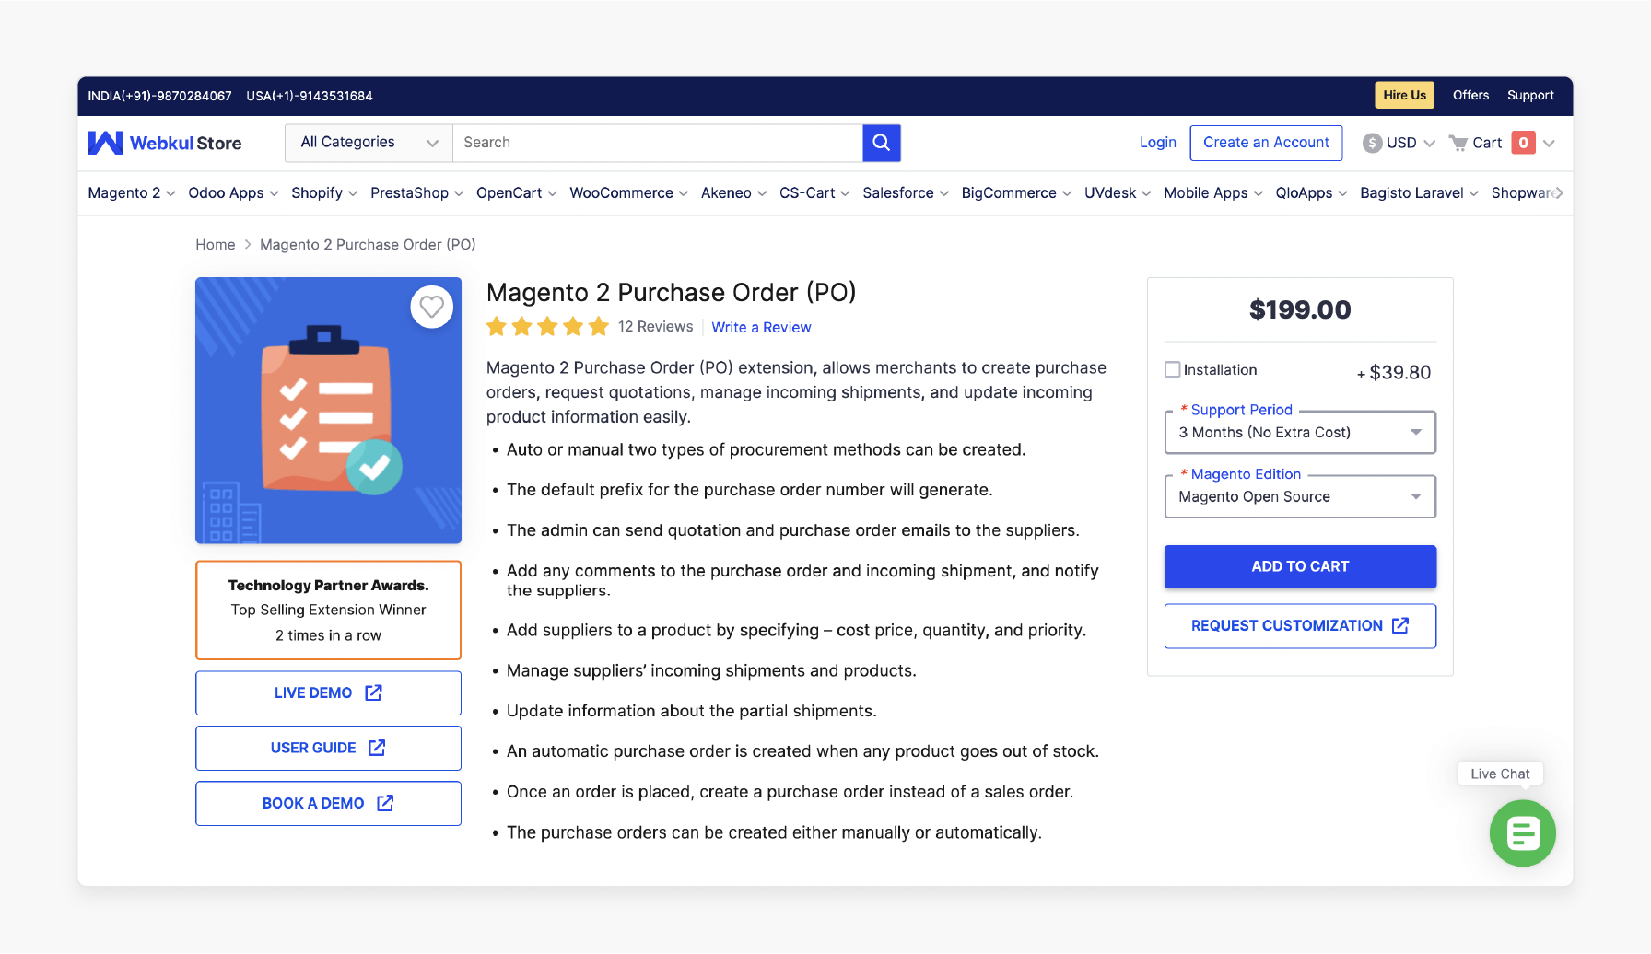Click the $199.00 price text
This screenshot has height=954, width=1651.
point(1300,310)
